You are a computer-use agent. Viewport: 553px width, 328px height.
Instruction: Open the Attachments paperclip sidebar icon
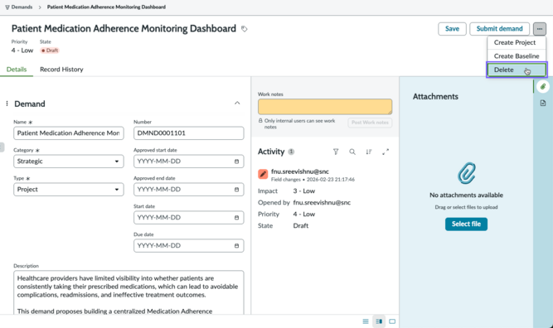[x=543, y=86]
